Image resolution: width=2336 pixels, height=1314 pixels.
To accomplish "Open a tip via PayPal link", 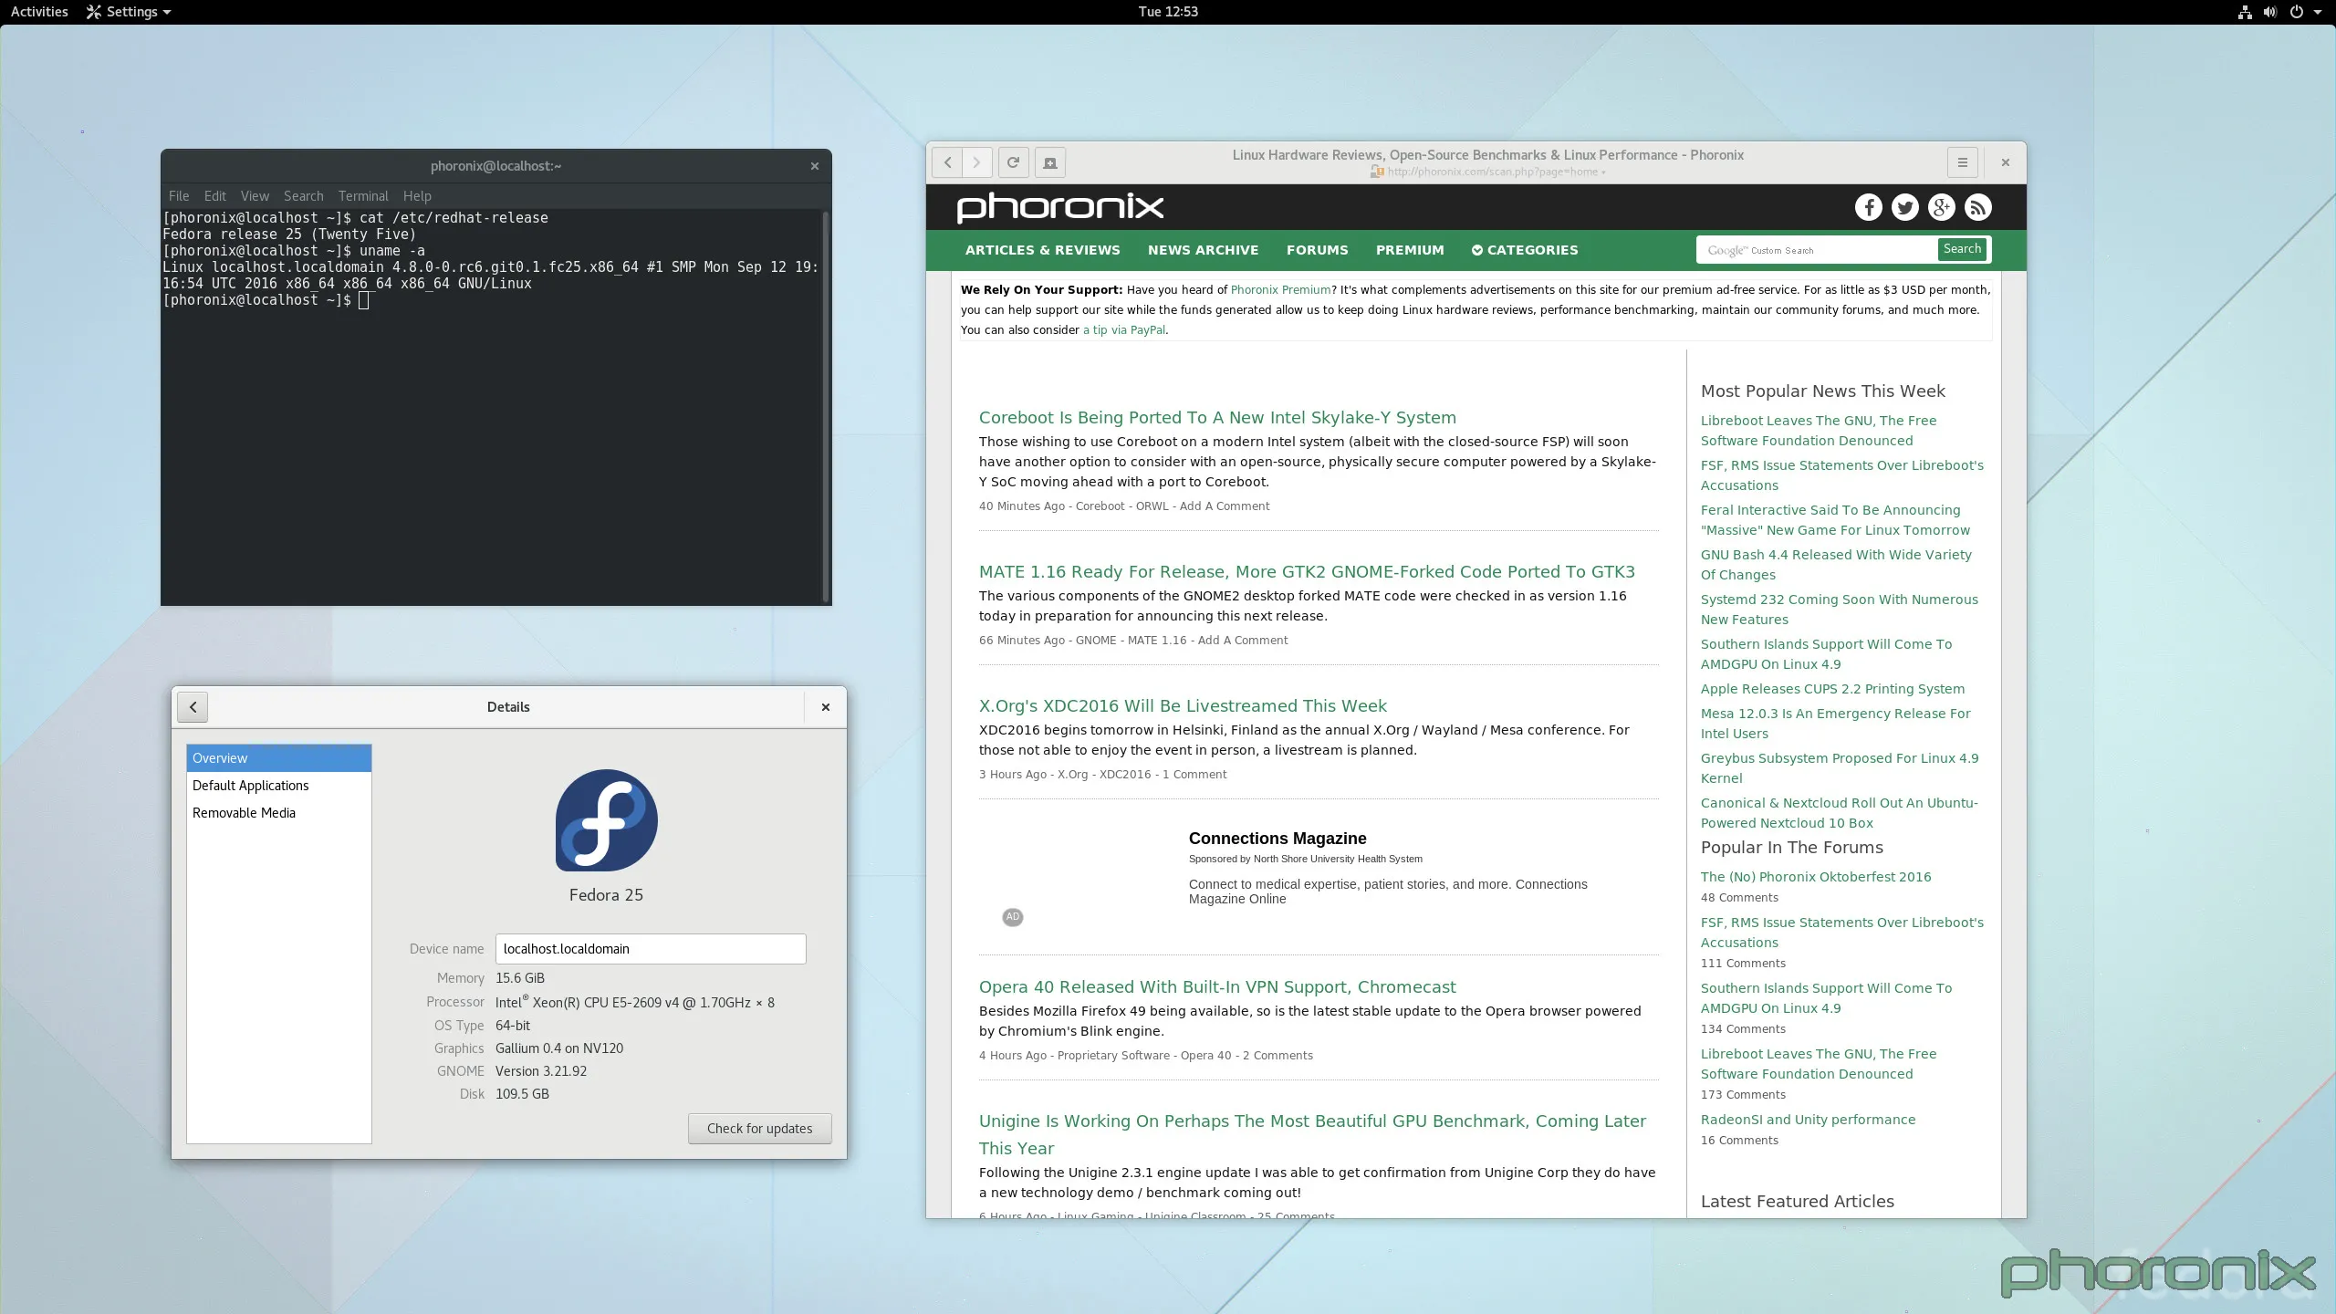I will (1124, 330).
